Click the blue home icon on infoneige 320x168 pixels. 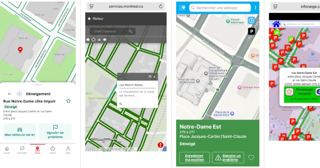276,24
